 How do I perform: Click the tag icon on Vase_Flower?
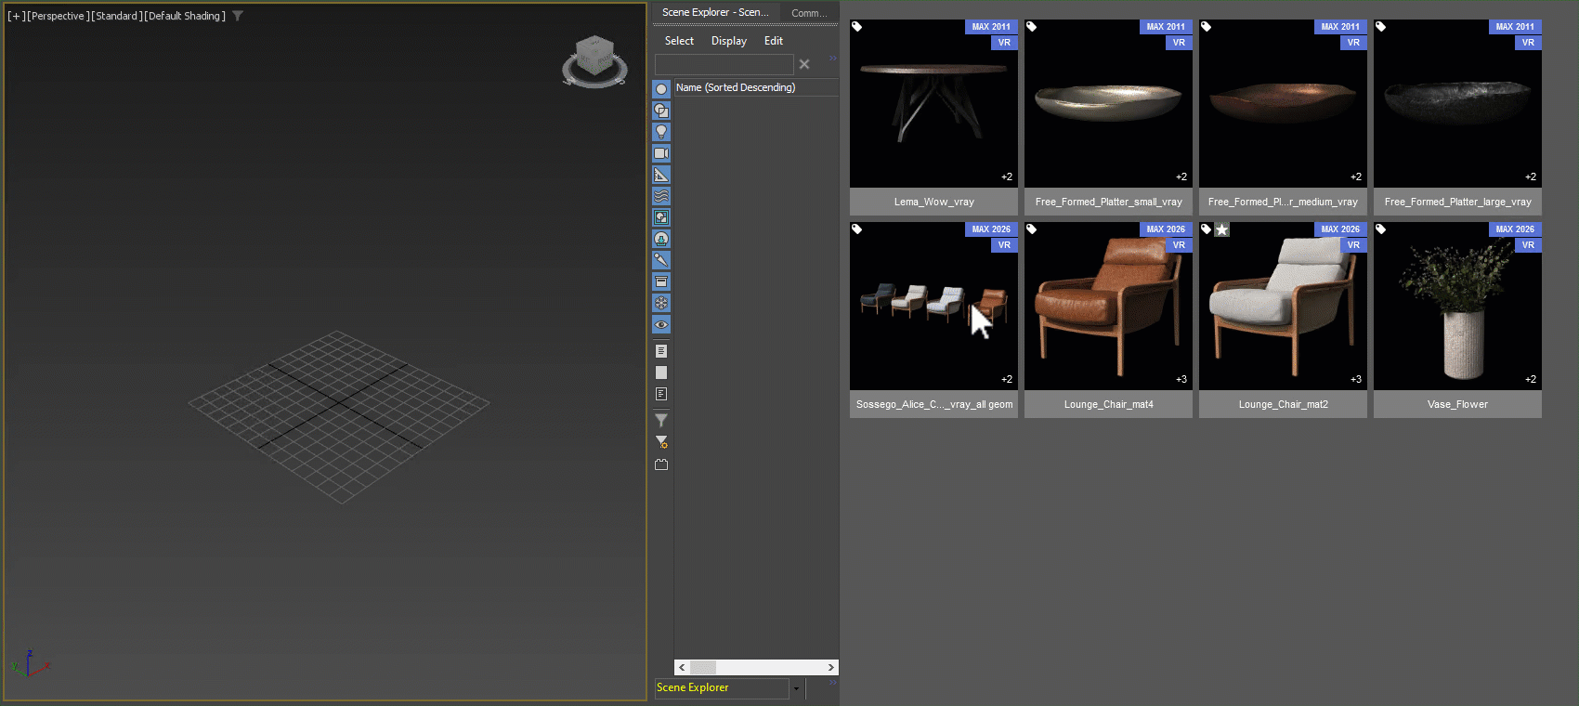[x=1381, y=229]
